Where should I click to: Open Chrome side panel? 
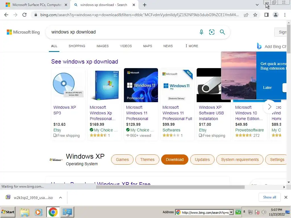tap(267, 15)
